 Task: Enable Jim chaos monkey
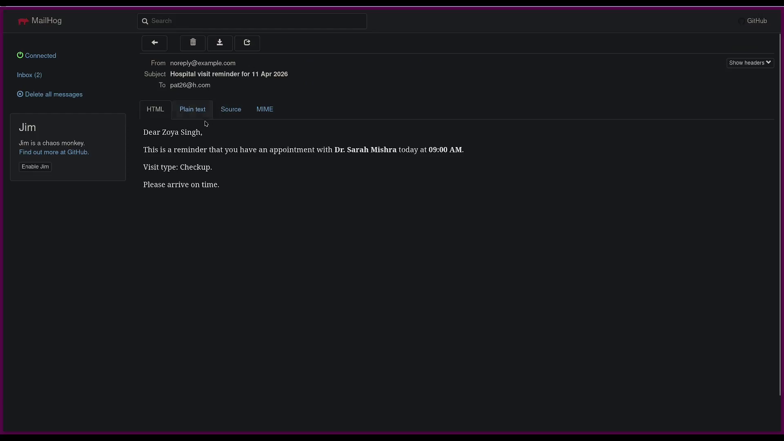coord(35,167)
